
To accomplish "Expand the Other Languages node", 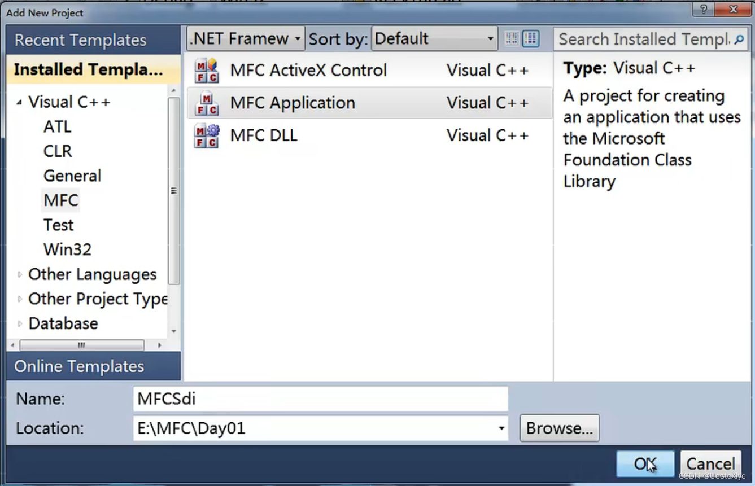I will pyautogui.click(x=20, y=274).
